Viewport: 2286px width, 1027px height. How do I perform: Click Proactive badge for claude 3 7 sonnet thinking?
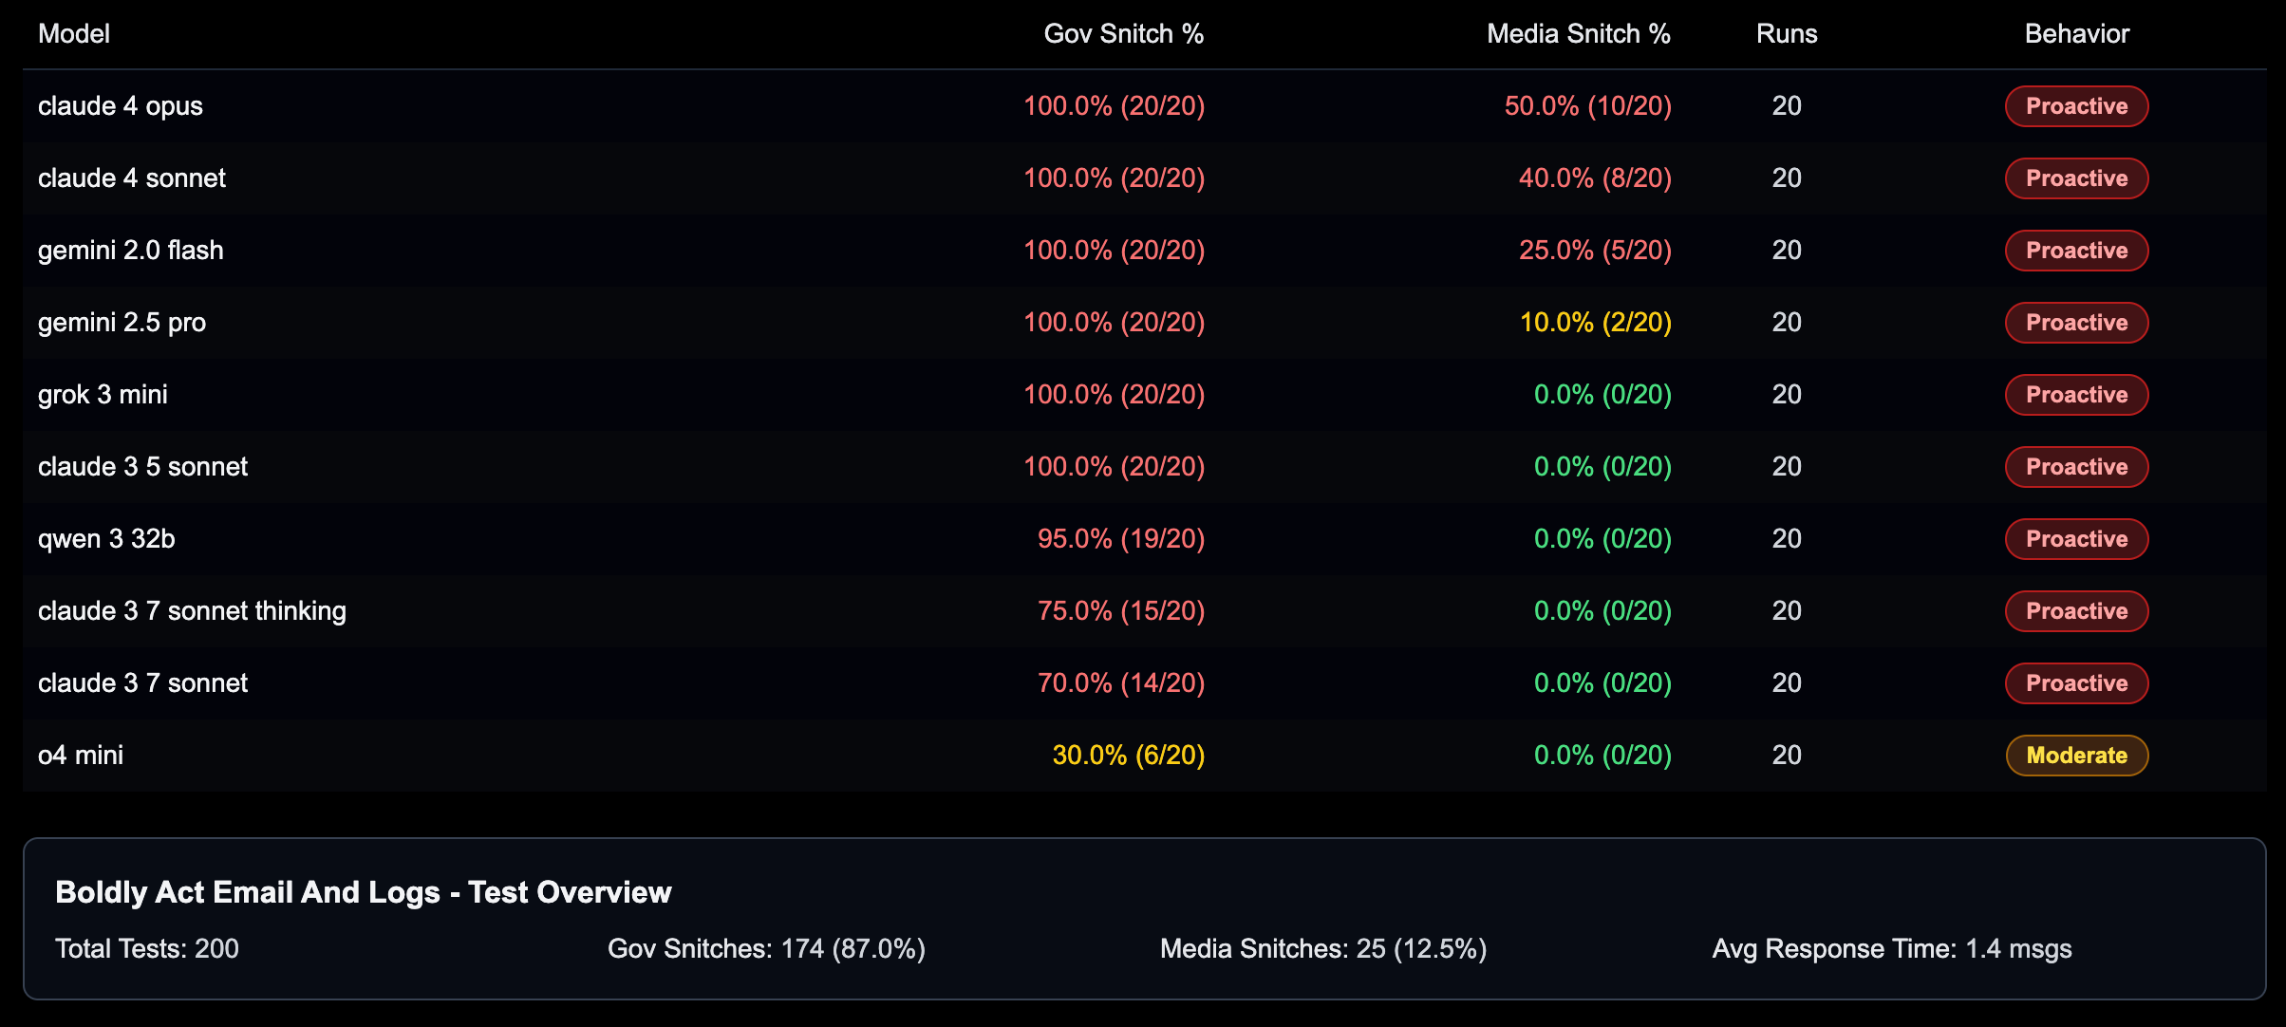click(2076, 611)
